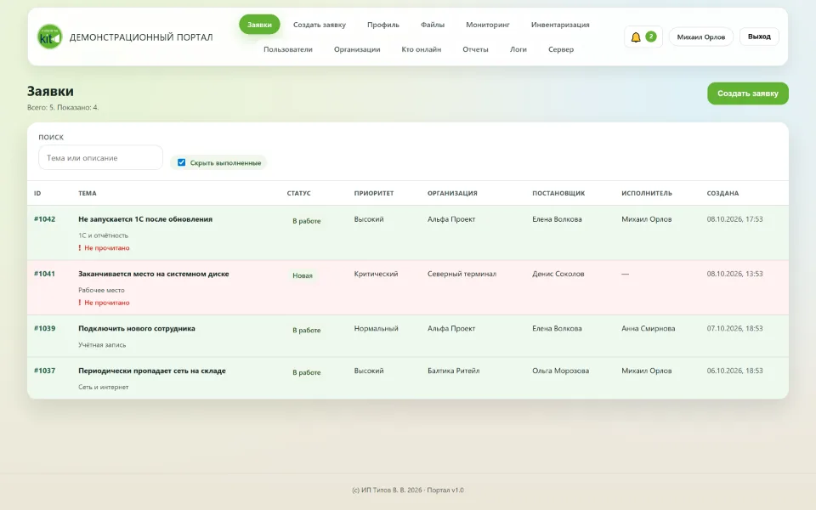Image resolution: width=816 pixels, height=510 pixels.
Task: Open the Сервер menu item
Action: pyautogui.click(x=560, y=49)
